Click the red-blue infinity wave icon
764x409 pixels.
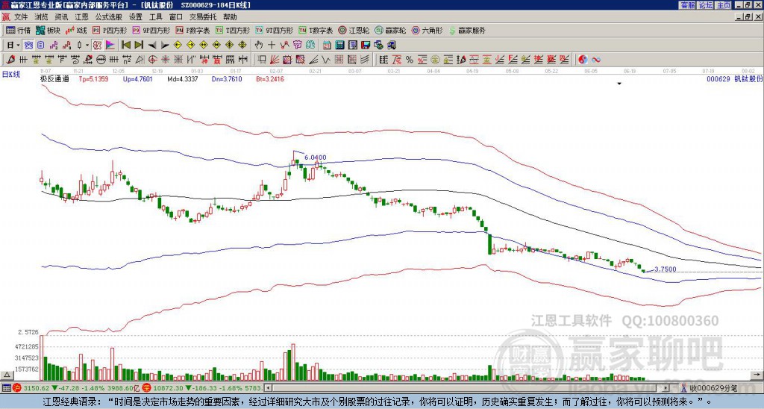coord(596,60)
